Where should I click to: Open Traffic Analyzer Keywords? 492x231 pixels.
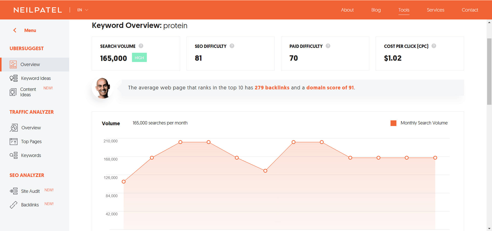31,155
